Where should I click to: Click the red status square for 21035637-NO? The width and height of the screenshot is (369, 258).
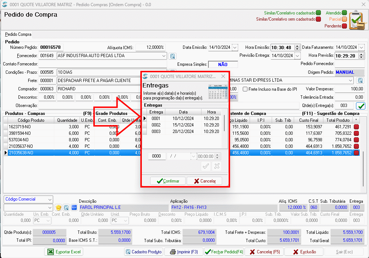(356, 146)
